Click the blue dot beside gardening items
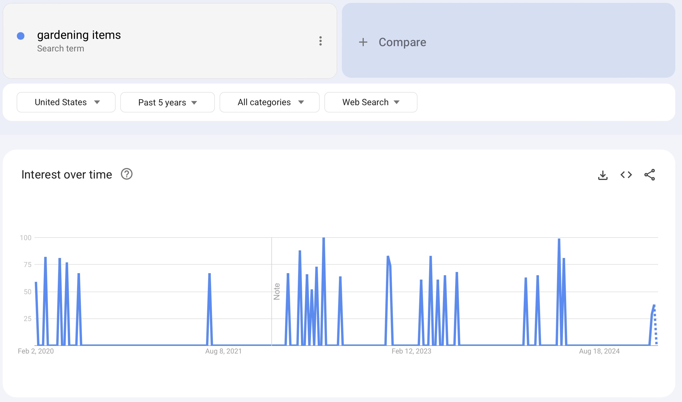The image size is (682, 402). (21, 36)
